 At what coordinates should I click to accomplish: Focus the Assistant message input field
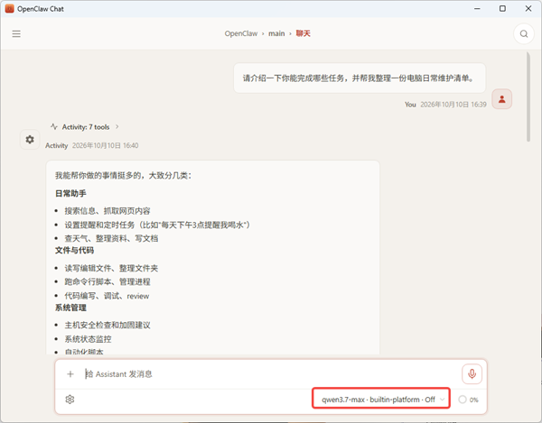point(269,374)
